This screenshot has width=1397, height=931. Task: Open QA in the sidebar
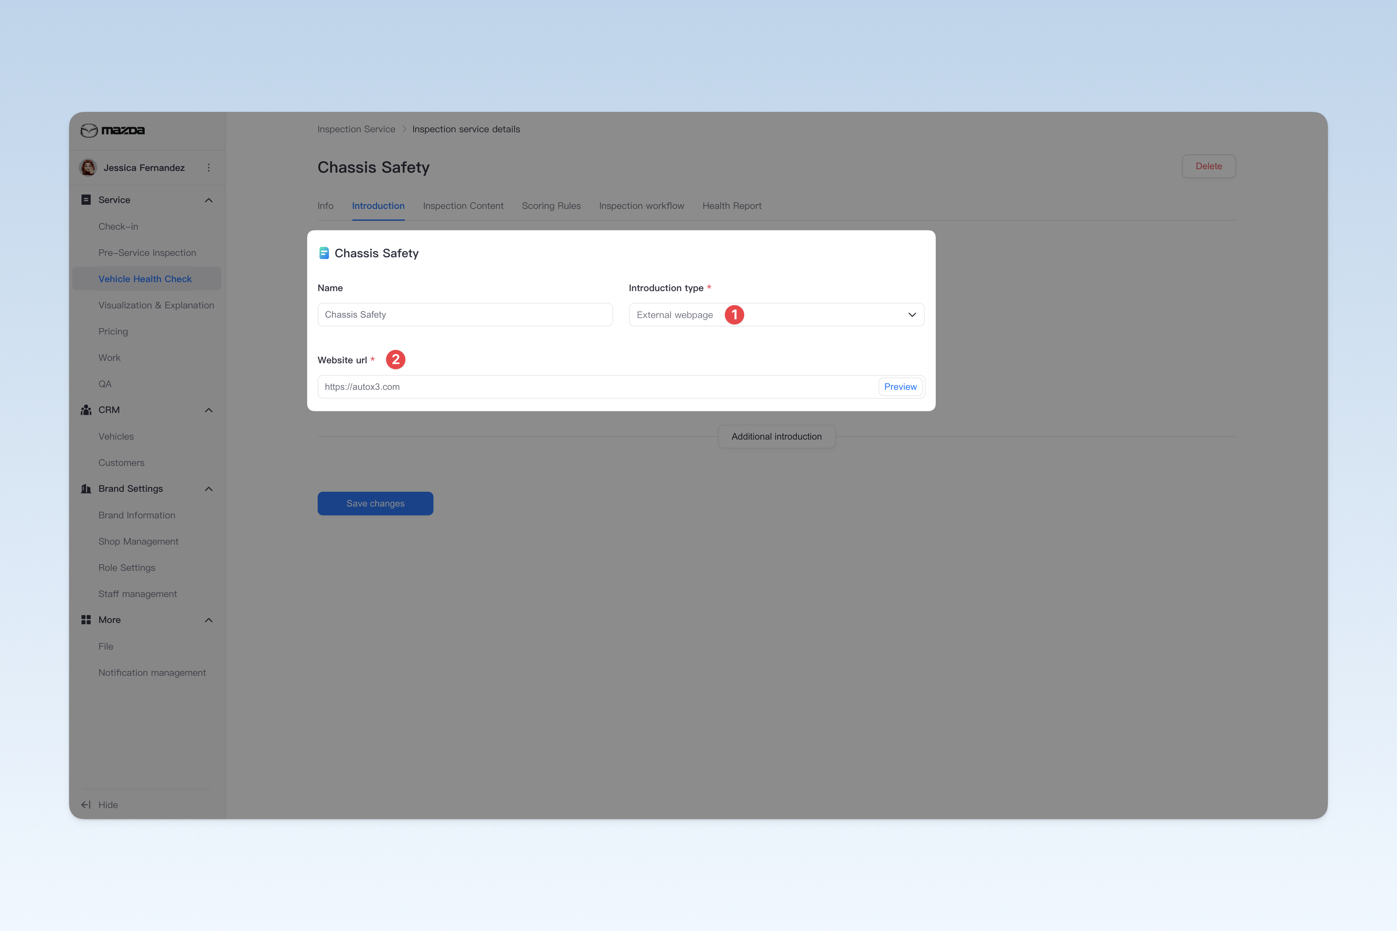[x=105, y=384]
